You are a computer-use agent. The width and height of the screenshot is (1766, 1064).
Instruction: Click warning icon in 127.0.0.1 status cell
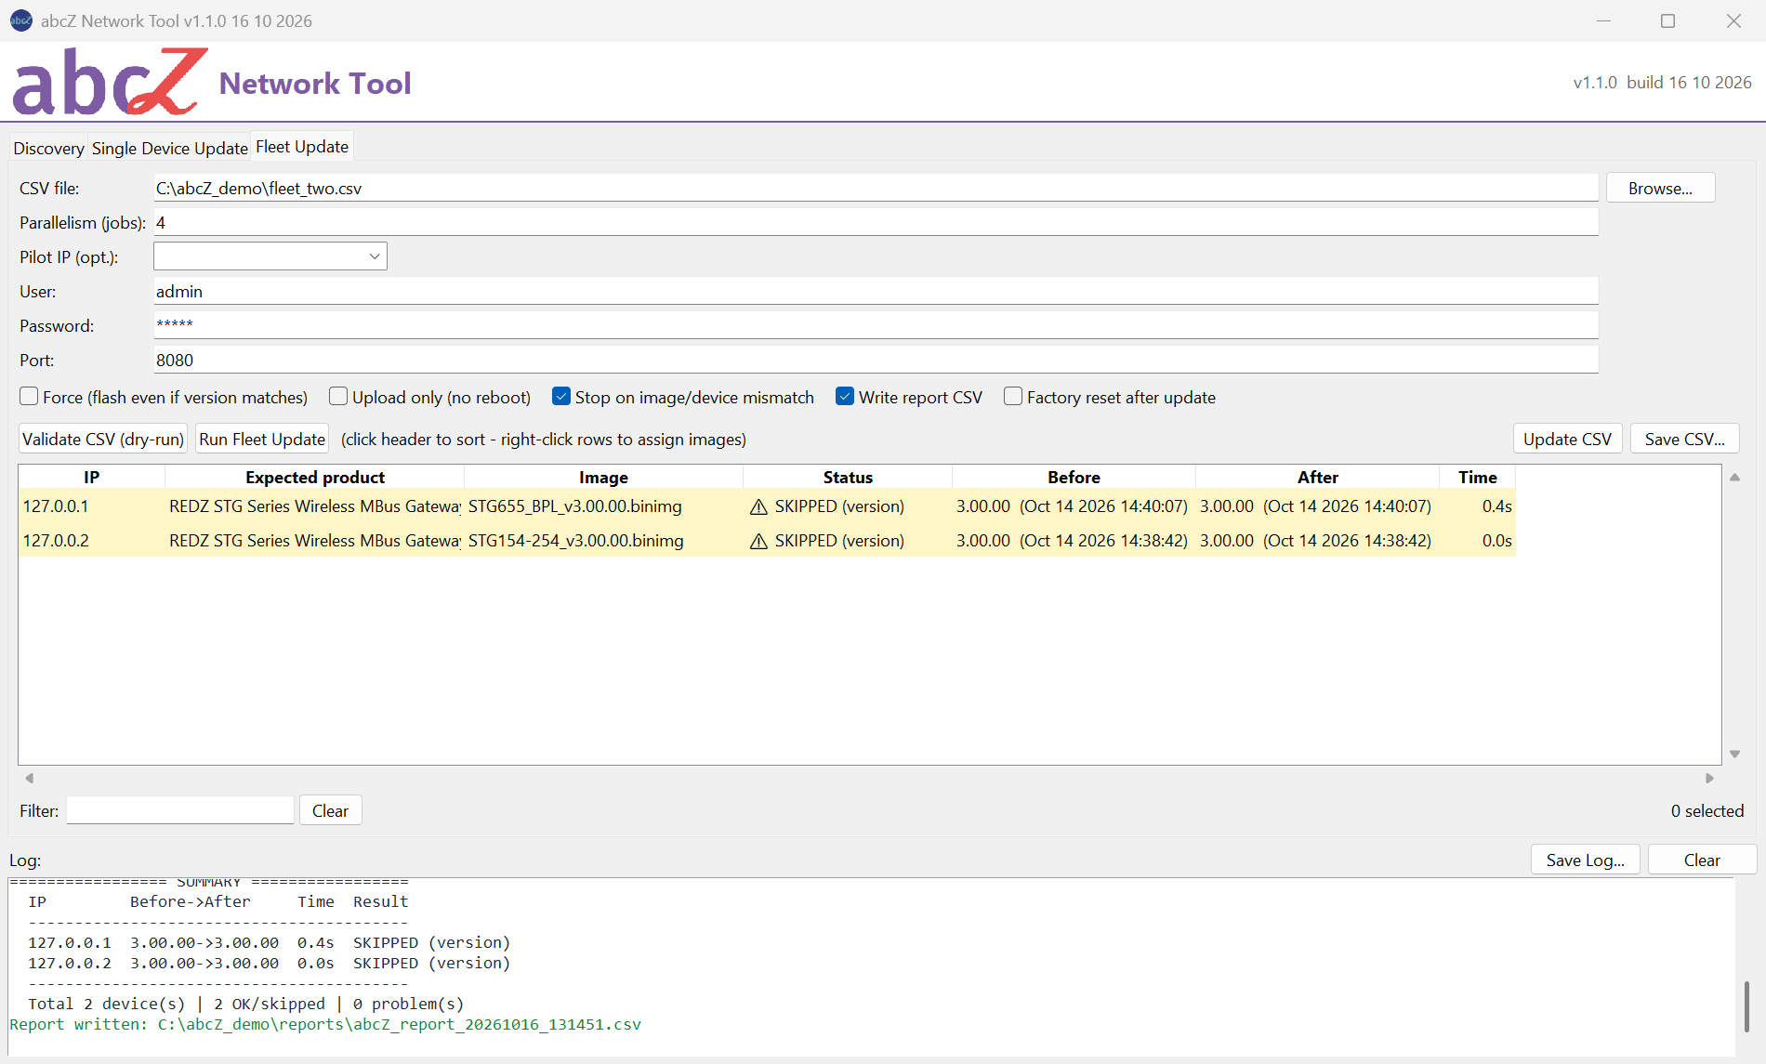click(758, 506)
